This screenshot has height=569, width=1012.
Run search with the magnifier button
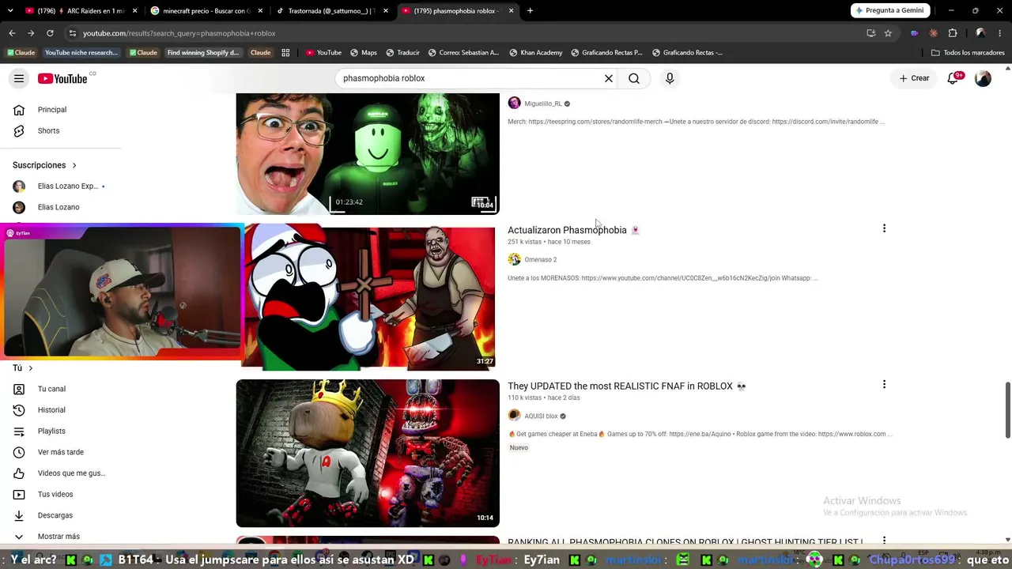point(634,78)
